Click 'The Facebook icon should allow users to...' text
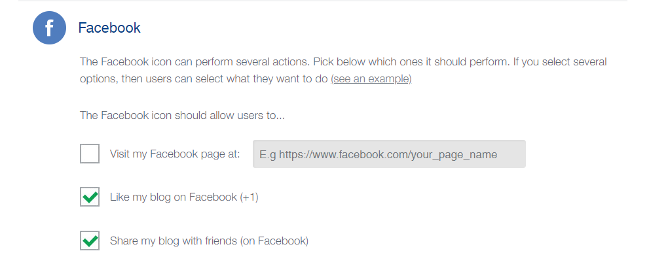This screenshot has height=268, width=649. 183,116
